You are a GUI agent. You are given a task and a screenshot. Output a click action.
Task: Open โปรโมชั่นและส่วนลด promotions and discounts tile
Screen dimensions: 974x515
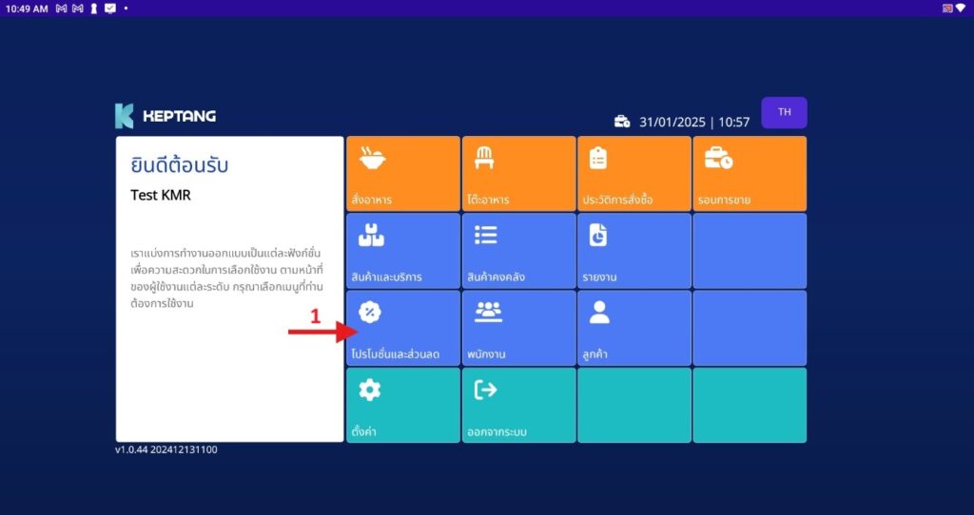click(x=402, y=328)
